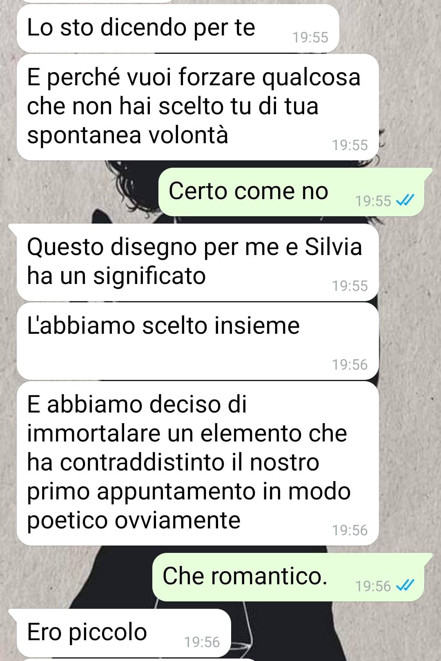Select the green "Che romantico." bubble
The height and width of the screenshot is (661, 441).
(292, 577)
